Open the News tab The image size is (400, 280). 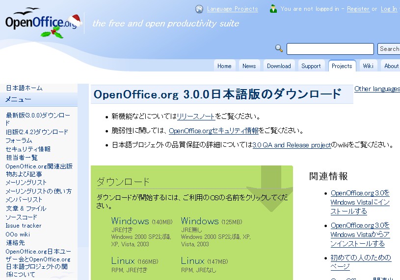[249, 66]
